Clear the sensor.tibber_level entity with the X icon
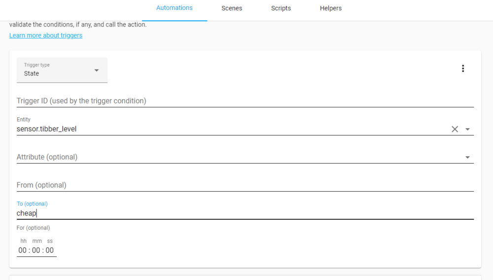This screenshot has height=280, width=493. 455,129
